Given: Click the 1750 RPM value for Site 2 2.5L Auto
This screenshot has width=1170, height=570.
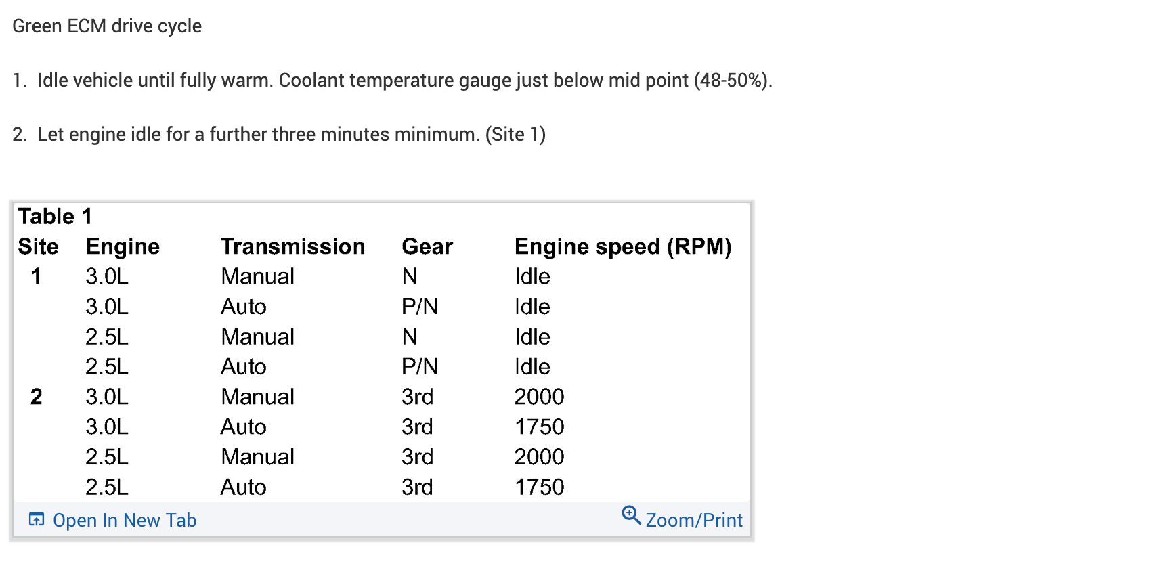Looking at the screenshot, I should click(x=539, y=487).
